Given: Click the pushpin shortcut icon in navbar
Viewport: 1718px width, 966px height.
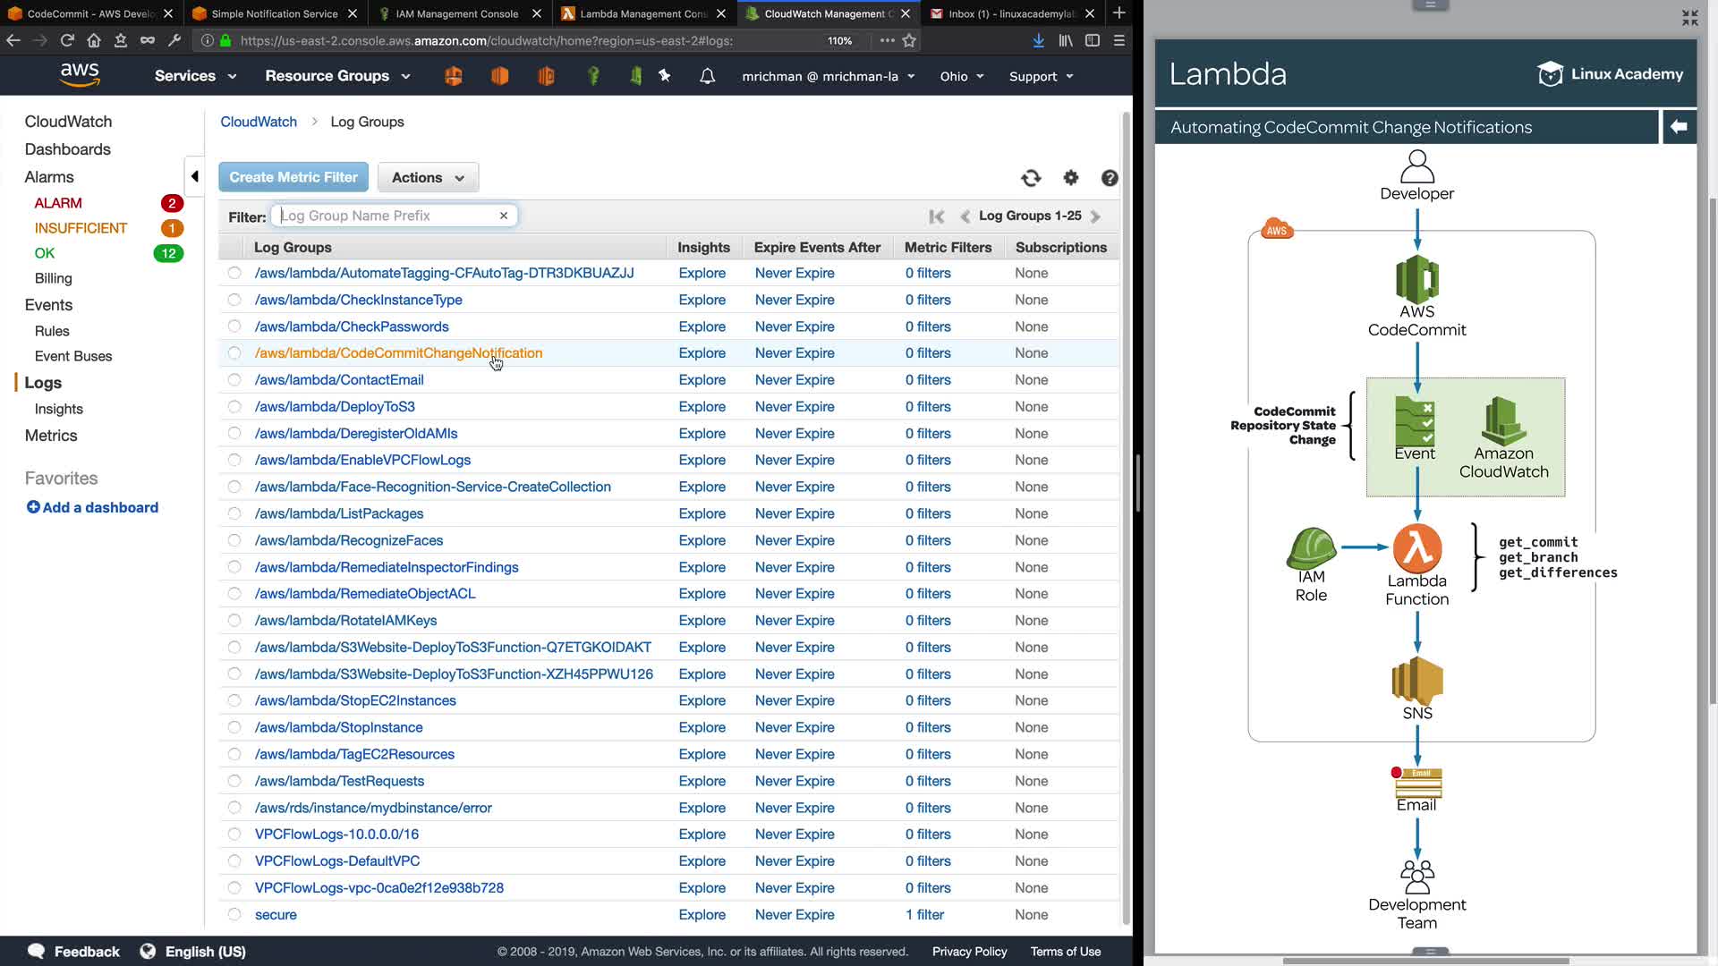Looking at the screenshot, I should pos(664,76).
